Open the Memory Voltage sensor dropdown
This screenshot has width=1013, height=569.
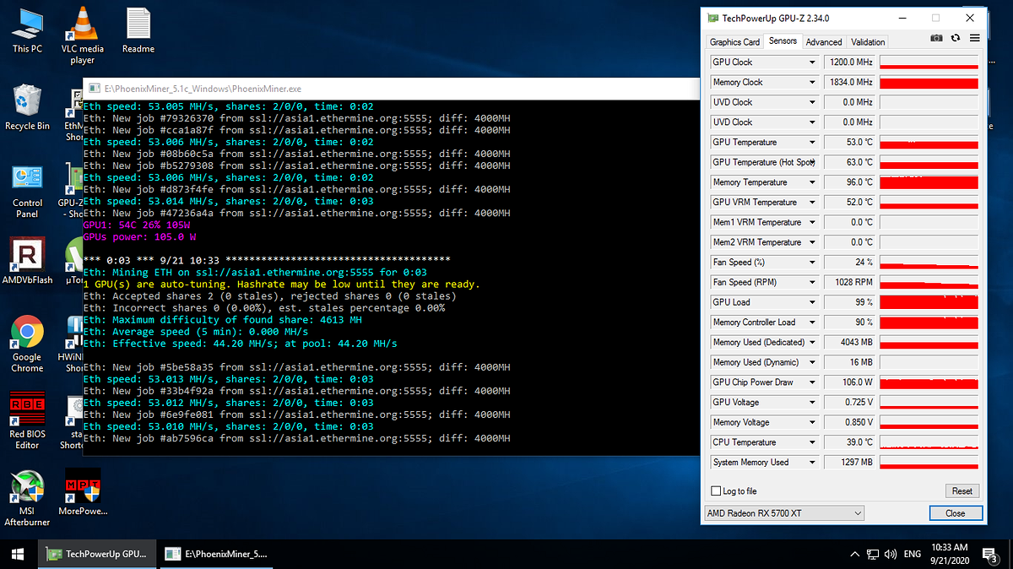pos(813,423)
